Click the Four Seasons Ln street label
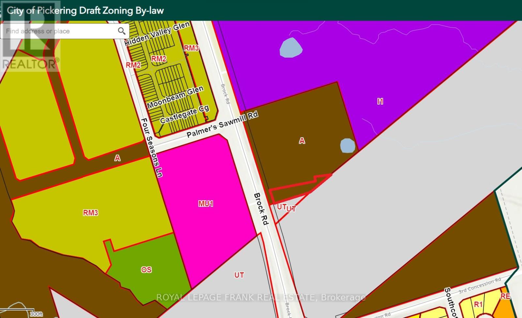This screenshot has height=318, width=522. pyautogui.click(x=152, y=148)
